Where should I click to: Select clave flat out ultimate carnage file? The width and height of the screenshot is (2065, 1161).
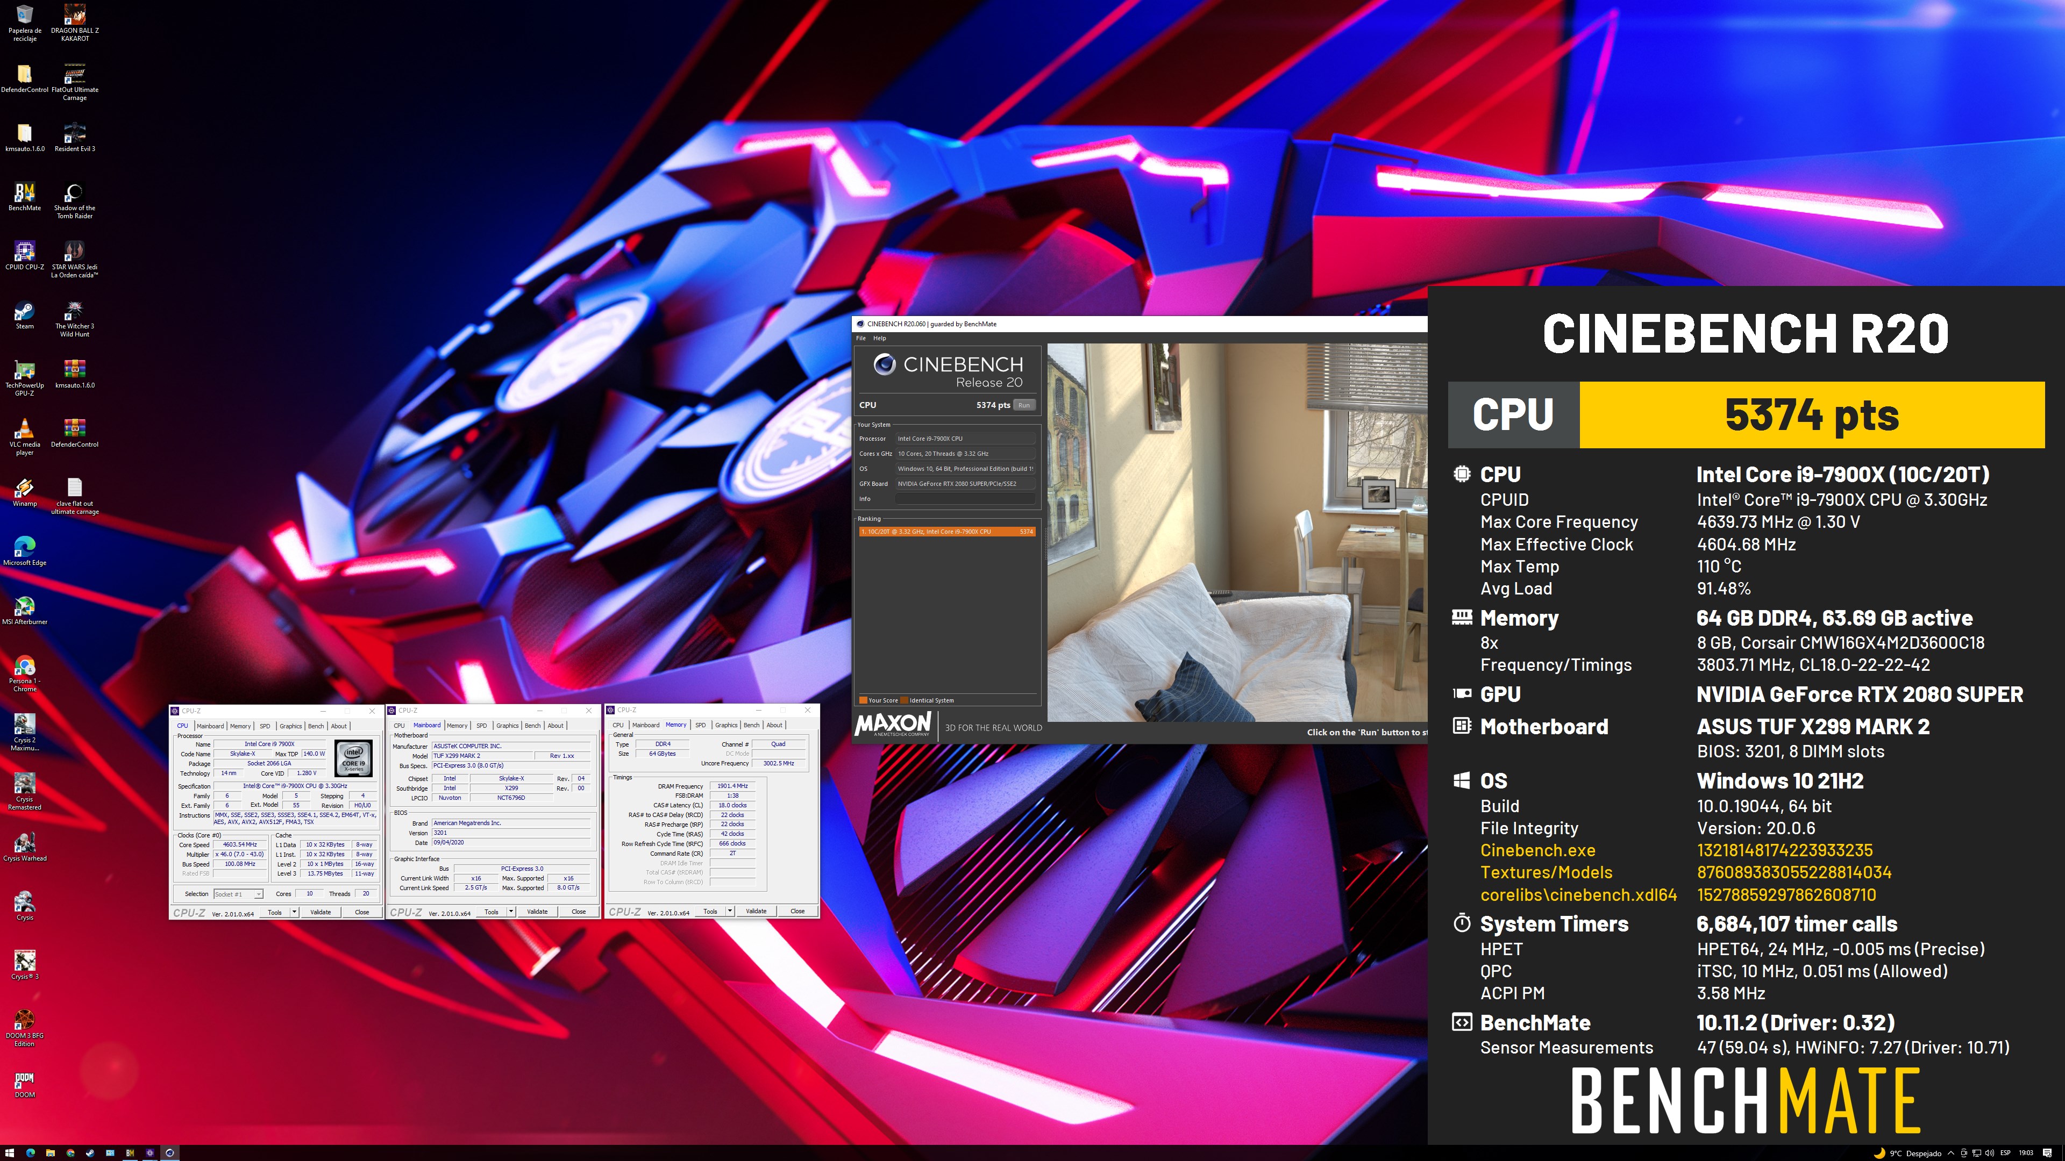click(75, 496)
